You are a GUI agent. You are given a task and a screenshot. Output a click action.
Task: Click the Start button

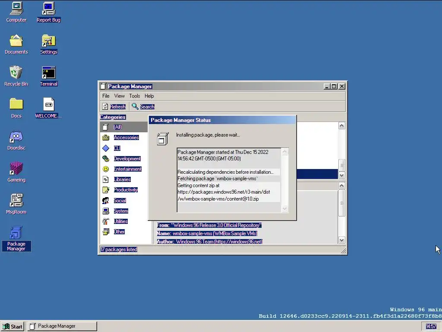click(13, 326)
